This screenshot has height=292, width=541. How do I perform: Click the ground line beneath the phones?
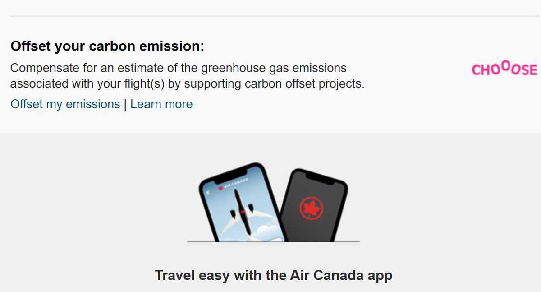point(274,242)
